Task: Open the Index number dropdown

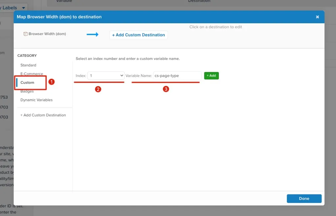Action: coord(106,76)
